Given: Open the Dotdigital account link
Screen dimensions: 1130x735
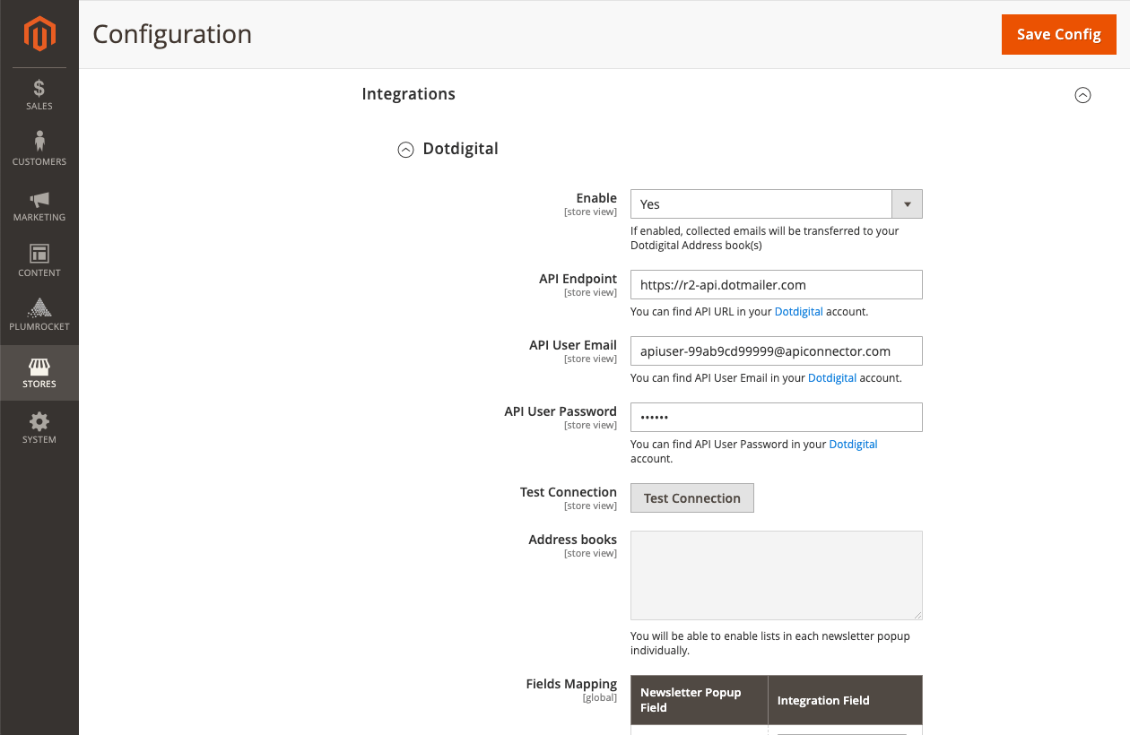Looking at the screenshot, I should pyautogui.click(x=798, y=311).
